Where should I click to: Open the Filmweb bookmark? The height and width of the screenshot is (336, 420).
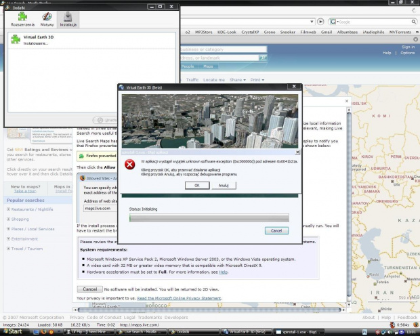[x=308, y=32]
